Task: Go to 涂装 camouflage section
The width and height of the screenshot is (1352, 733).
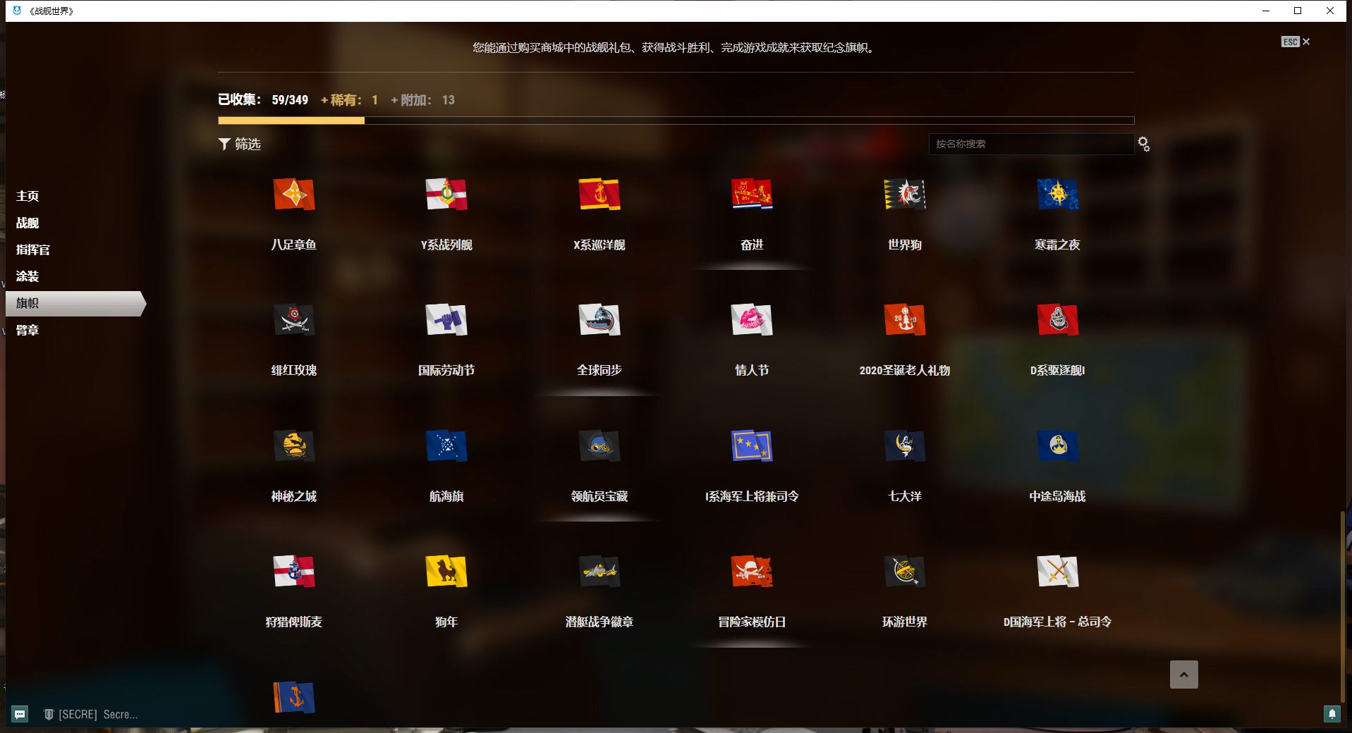Action: (28, 276)
